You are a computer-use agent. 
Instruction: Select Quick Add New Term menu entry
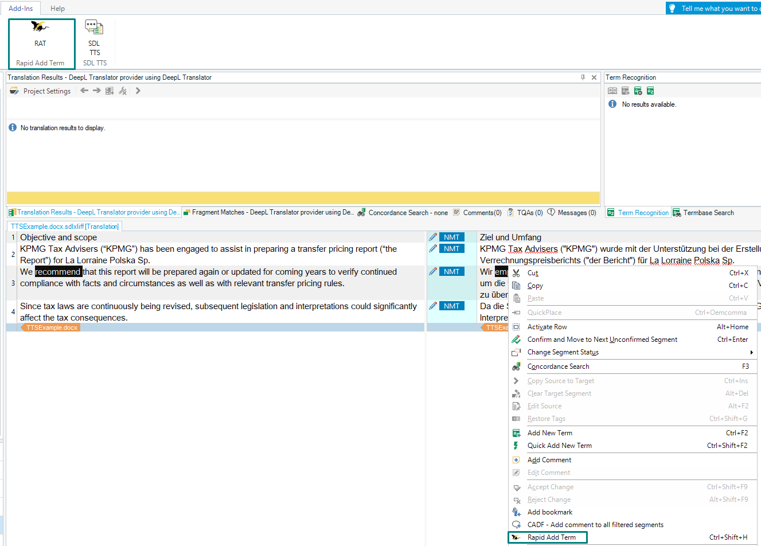[633, 446]
